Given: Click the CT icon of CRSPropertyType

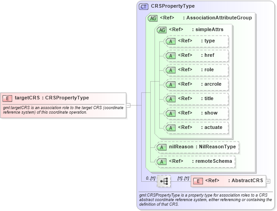Looking at the screenshot, I should (143, 6).
